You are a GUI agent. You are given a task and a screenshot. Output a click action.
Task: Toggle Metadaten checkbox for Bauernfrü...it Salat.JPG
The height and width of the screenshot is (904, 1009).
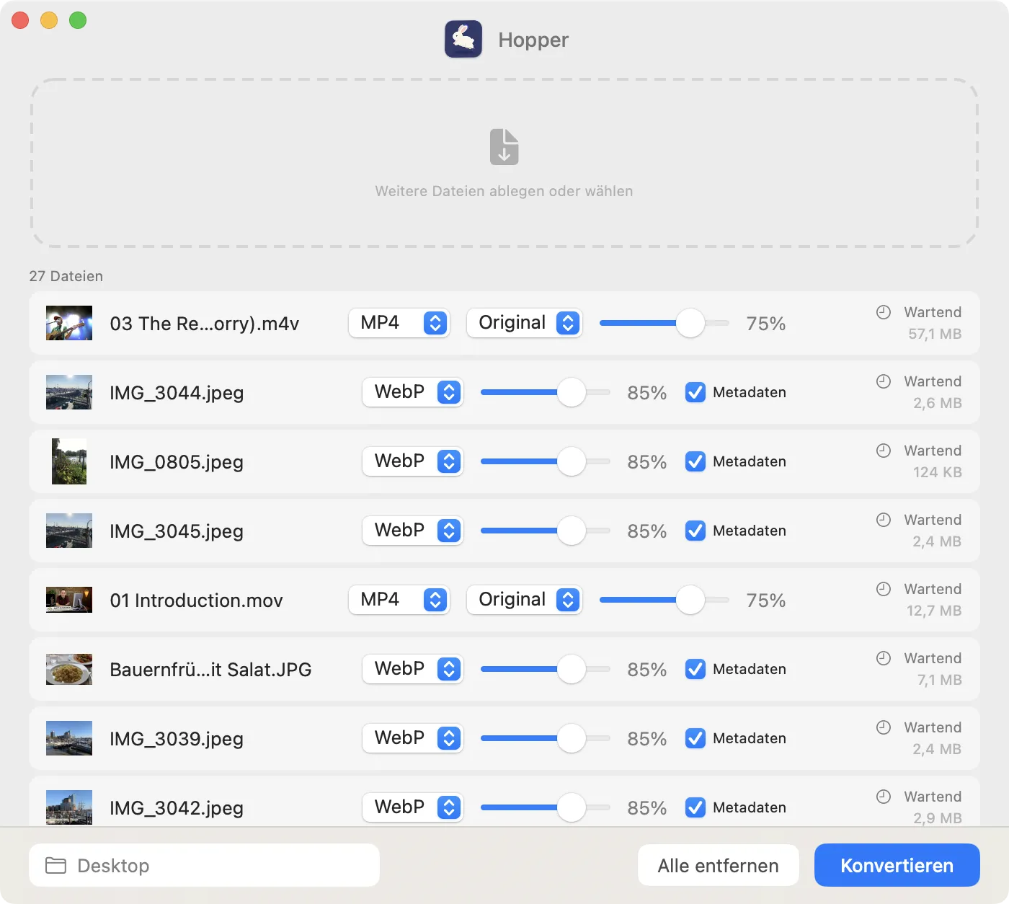(x=695, y=669)
